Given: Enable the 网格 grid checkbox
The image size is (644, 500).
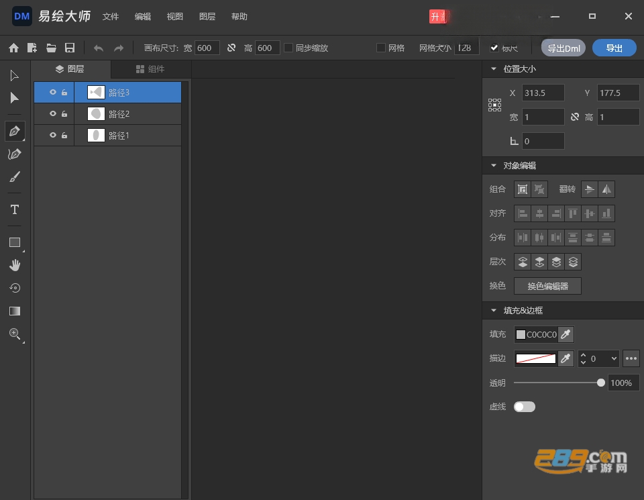Looking at the screenshot, I should 381,48.
